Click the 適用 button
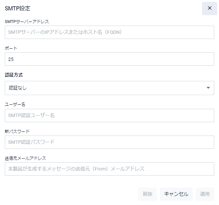The width and height of the screenshot is (219, 205). 205,194
